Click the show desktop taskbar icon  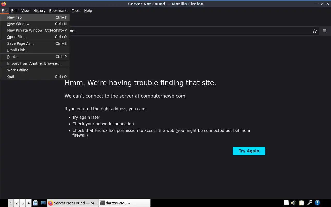(x=43, y=203)
